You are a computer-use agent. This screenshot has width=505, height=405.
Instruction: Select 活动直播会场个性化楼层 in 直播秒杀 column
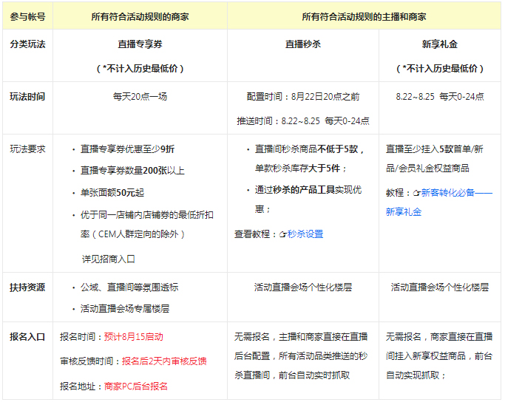[303, 287]
